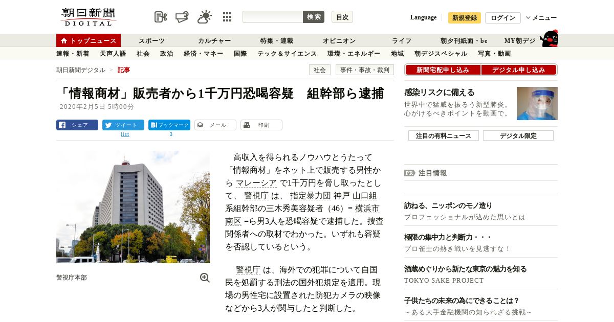Open the オピニオン tab
Viewport: 614px width, 322px height.
coord(339,40)
